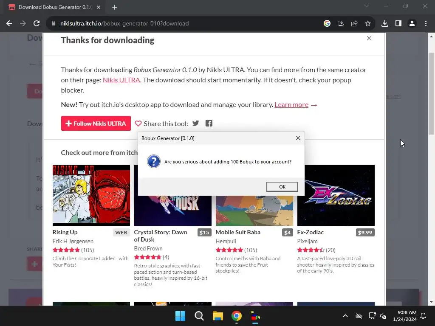The height and width of the screenshot is (326, 435).
Task: Click the Rising Up star rating (105)
Action: (x=73, y=250)
